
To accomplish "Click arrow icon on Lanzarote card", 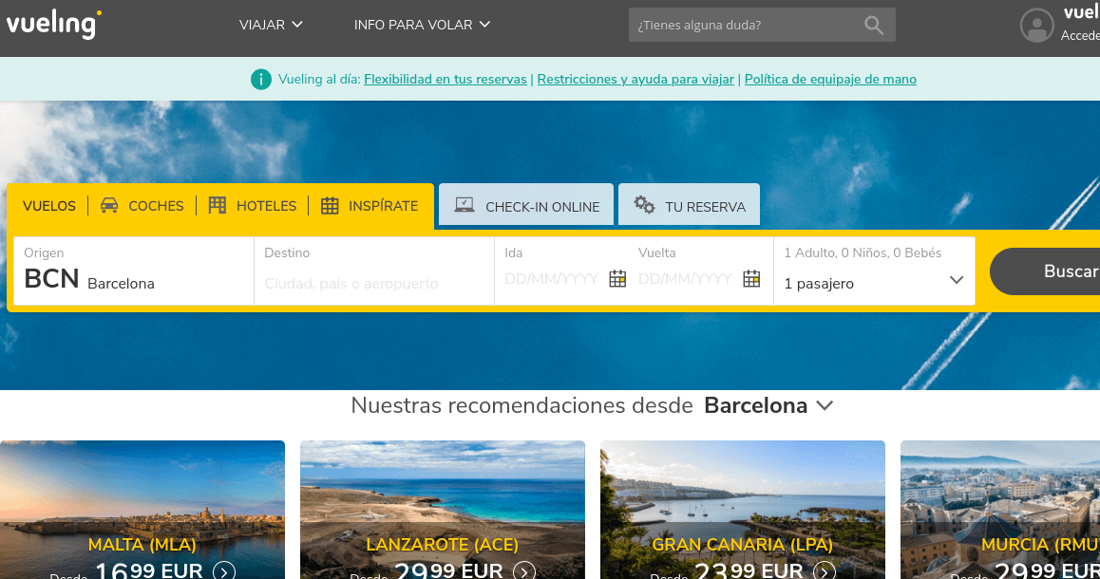I will [524, 571].
